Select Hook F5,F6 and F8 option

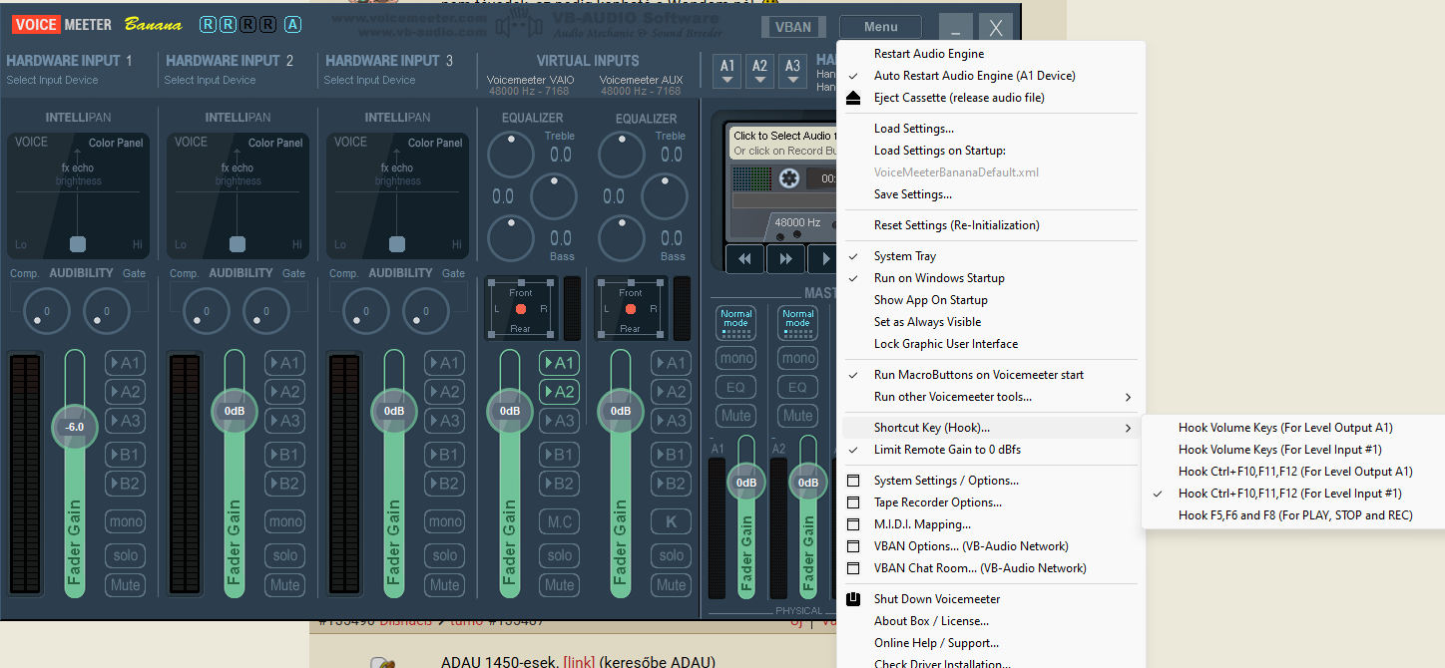pyautogui.click(x=1295, y=515)
